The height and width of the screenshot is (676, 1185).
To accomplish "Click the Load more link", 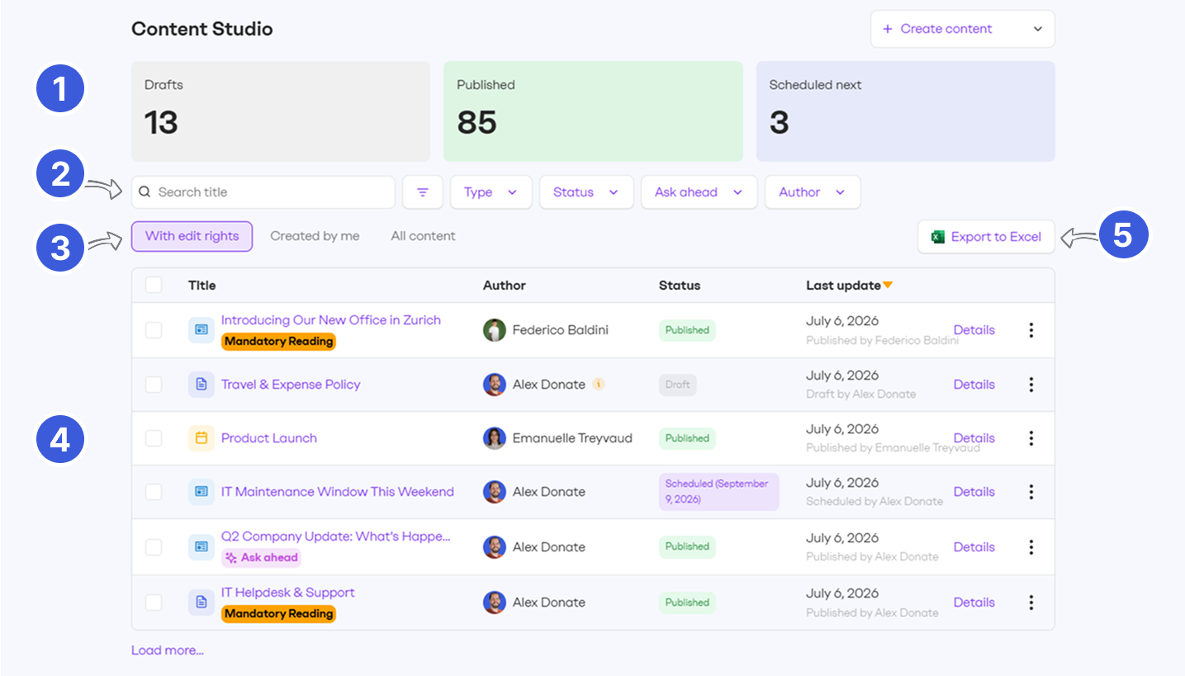I will click(168, 650).
